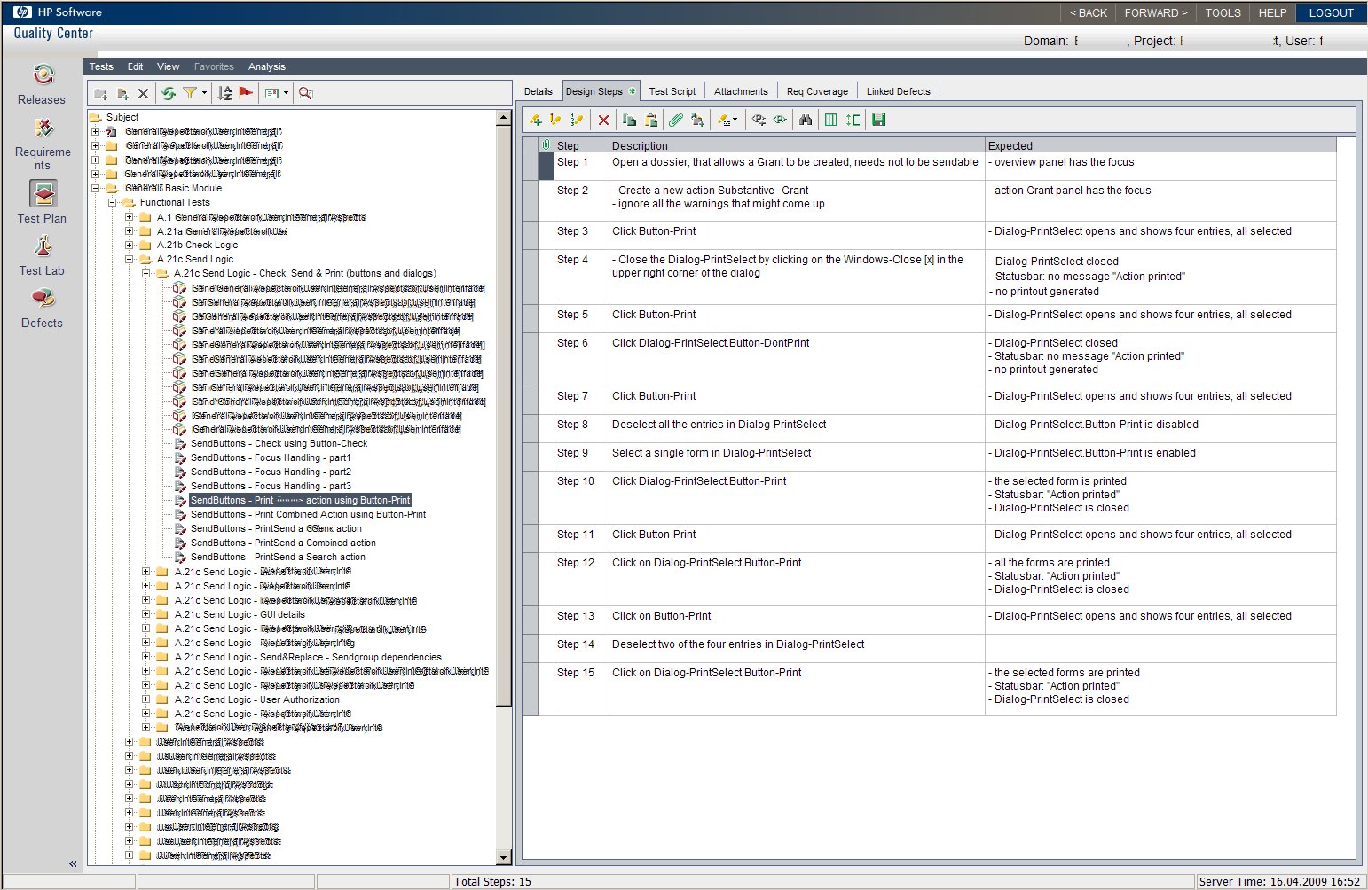Viewport: 1368px width, 890px height.
Task: Click the Select Columns icon
Action: point(831,120)
